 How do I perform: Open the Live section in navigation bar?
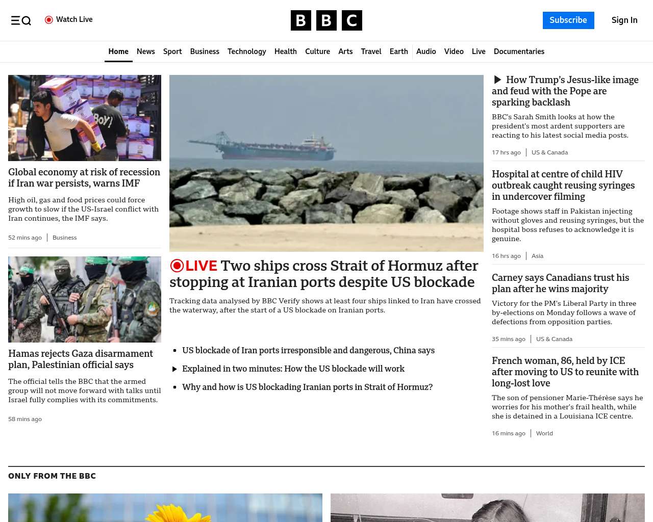pyautogui.click(x=479, y=51)
